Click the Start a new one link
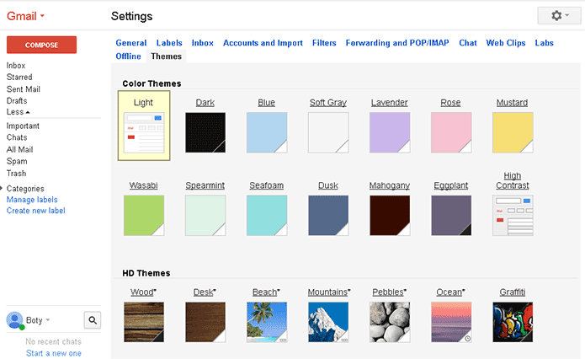This screenshot has height=359, width=585. pos(54,353)
